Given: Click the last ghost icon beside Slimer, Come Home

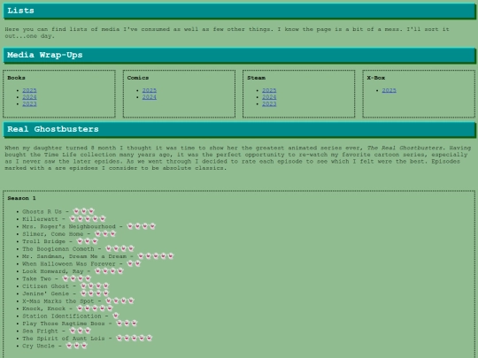Looking at the screenshot, I should point(112,233).
